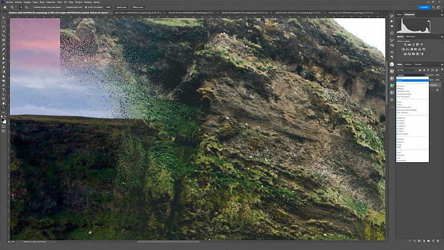Open the layer filter type dropdown

[406, 70]
